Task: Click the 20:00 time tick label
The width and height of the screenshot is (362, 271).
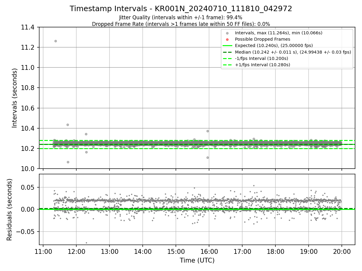Action: click(x=342, y=251)
